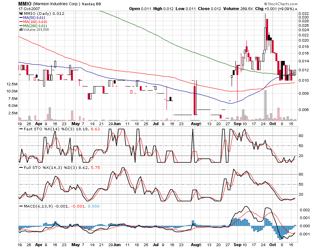Click the 'Volume 269.5K' header value

point(238,9)
